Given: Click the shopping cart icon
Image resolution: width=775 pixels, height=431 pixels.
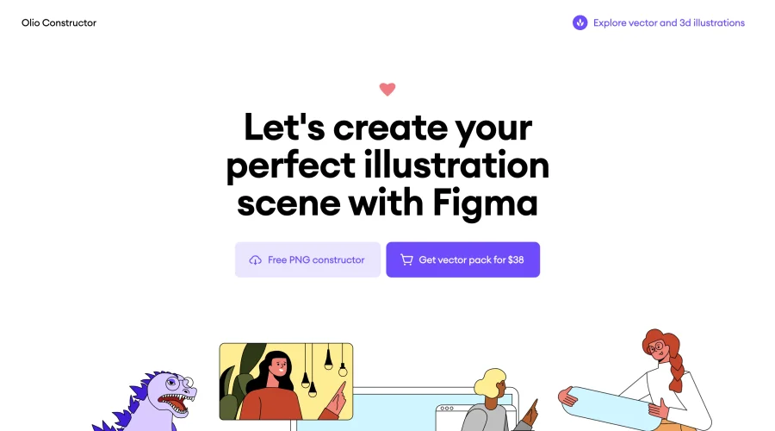Looking at the screenshot, I should (406, 259).
